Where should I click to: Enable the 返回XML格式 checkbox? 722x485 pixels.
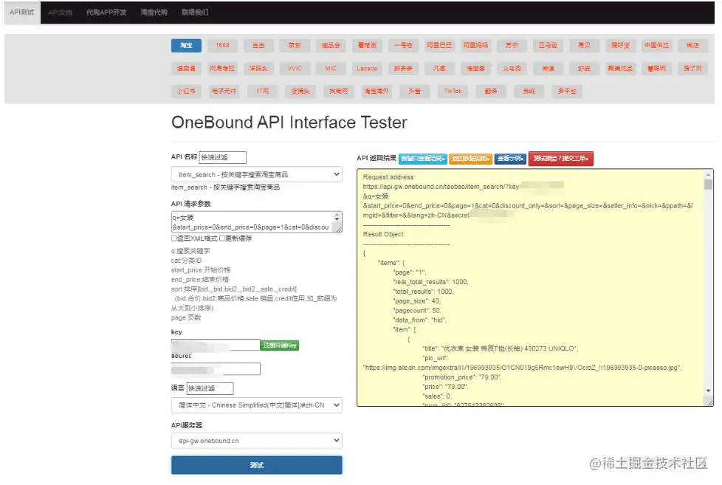174,238
